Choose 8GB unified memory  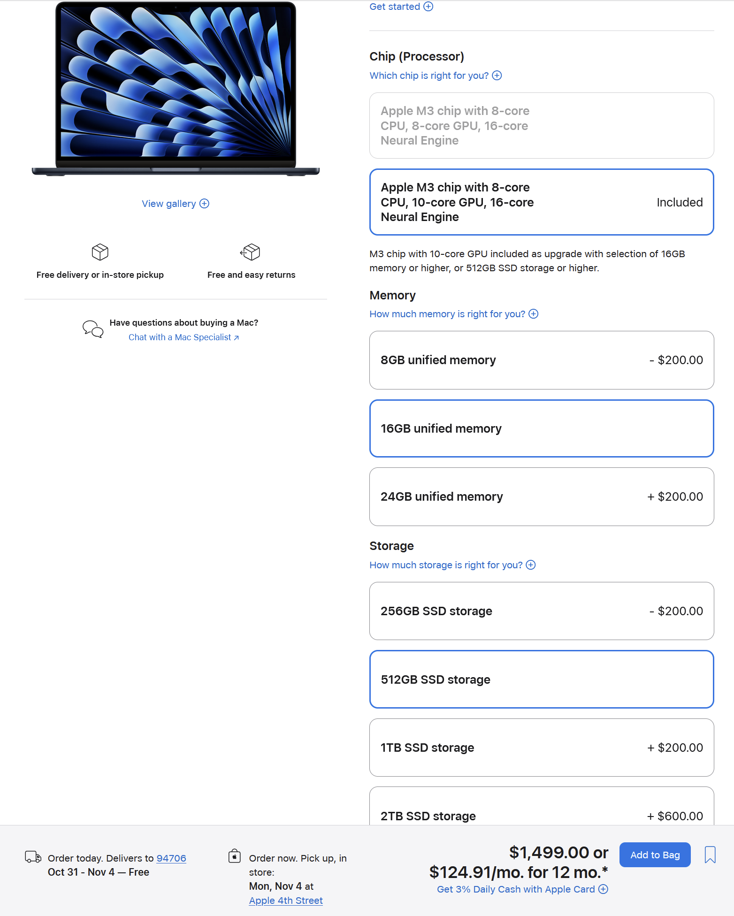point(542,360)
